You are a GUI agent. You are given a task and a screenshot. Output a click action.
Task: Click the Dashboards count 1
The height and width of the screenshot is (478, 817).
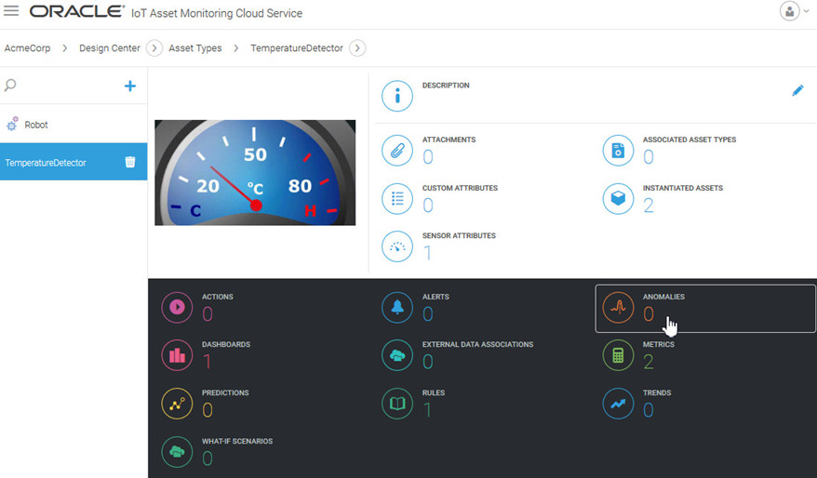[208, 362]
